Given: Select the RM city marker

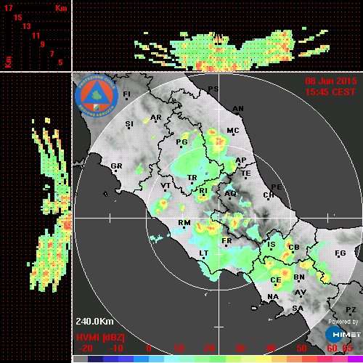Looking at the screenshot, I should [184, 228].
